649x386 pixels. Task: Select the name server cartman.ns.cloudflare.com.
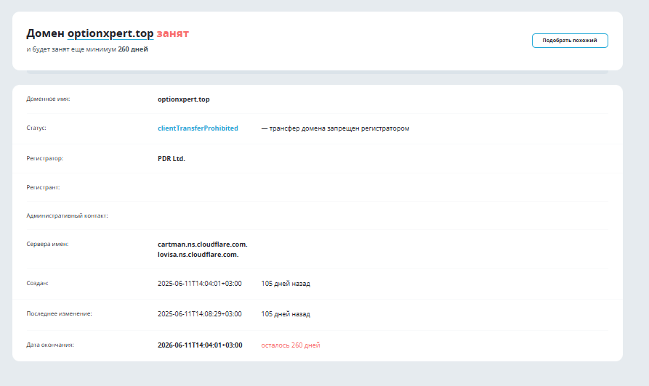(202, 245)
